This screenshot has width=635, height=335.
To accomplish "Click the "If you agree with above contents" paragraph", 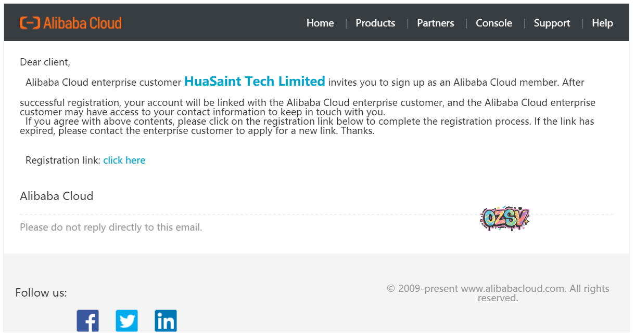I will [x=307, y=126].
